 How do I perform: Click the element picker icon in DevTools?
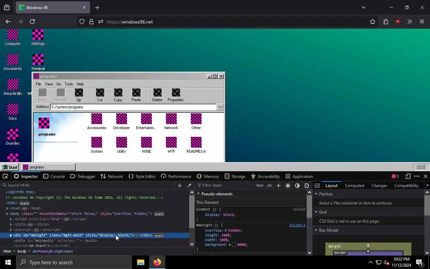pyautogui.click(x=5, y=176)
